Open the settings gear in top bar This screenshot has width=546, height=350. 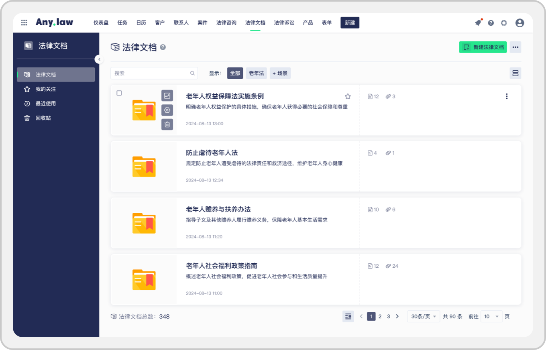[x=504, y=23]
